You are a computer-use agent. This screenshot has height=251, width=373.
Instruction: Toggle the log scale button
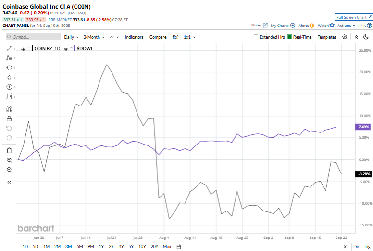[367, 247]
